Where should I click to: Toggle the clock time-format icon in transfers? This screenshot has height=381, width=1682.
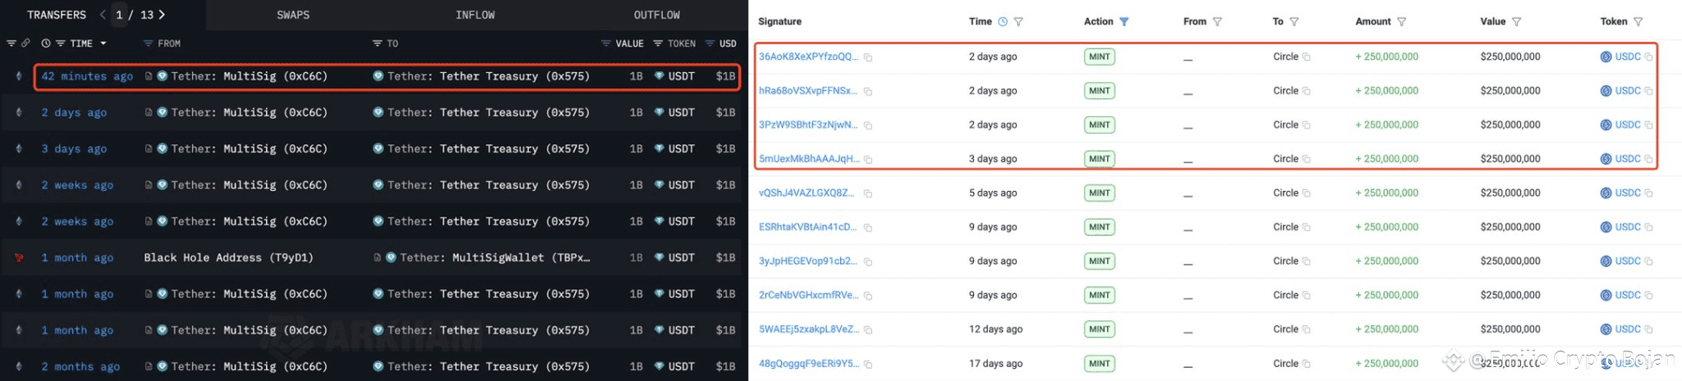pyautogui.click(x=46, y=43)
